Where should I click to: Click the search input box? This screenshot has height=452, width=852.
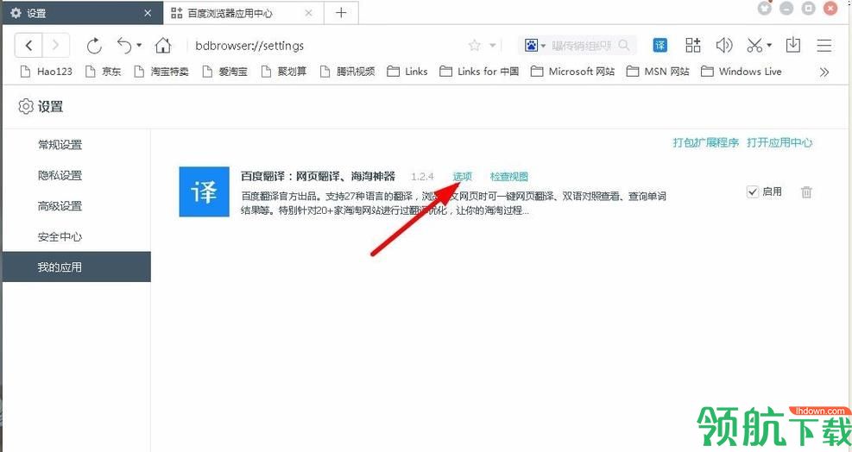[x=582, y=46]
